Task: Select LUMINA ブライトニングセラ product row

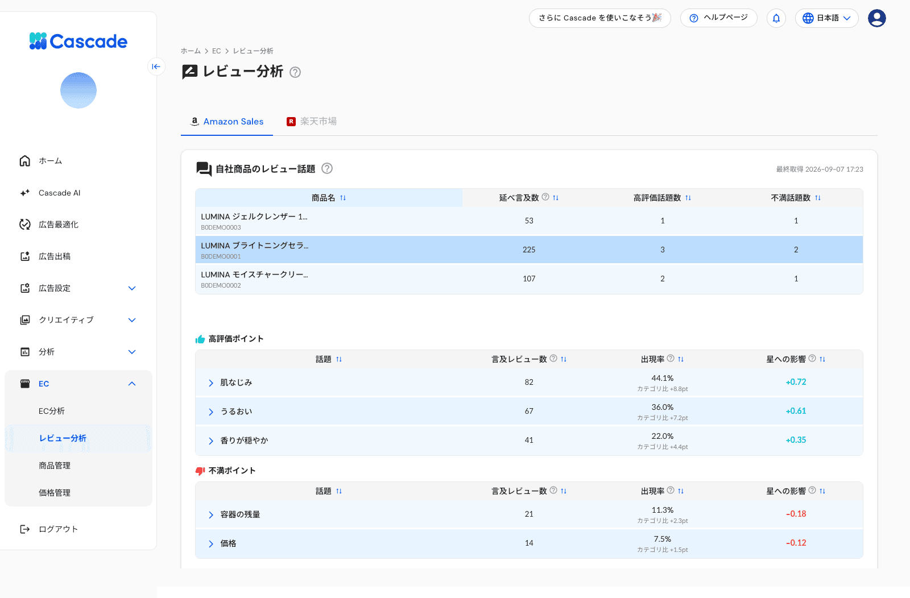Action: [529, 250]
